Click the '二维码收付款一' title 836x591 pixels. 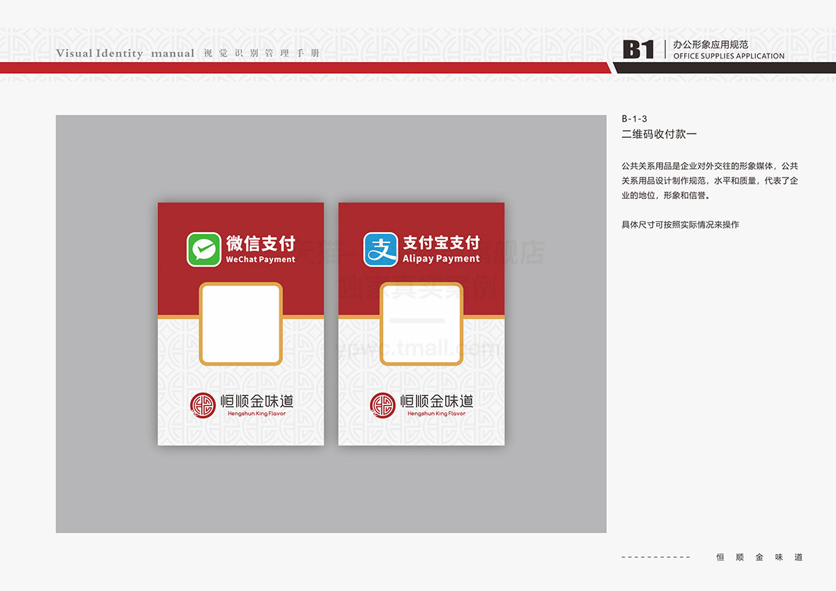click(x=659, y=134)
